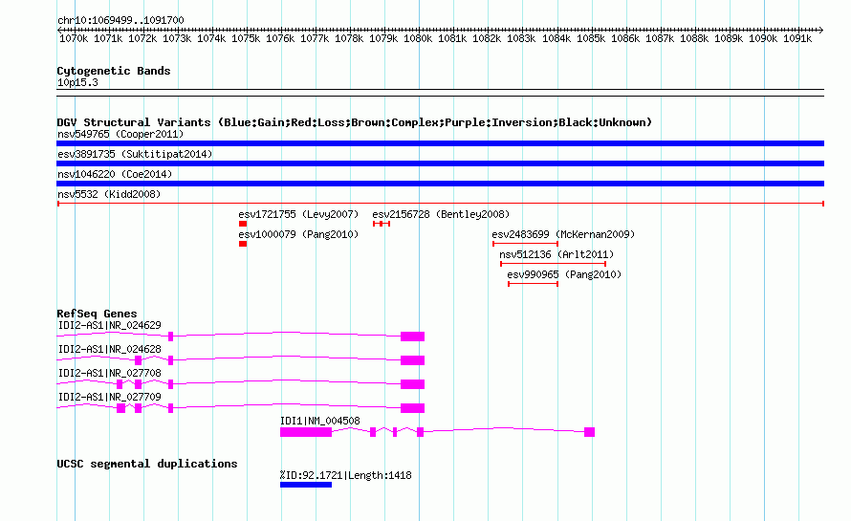Click the blue gain bar under nsv1046220
The image size is (851, 521).
440,184
